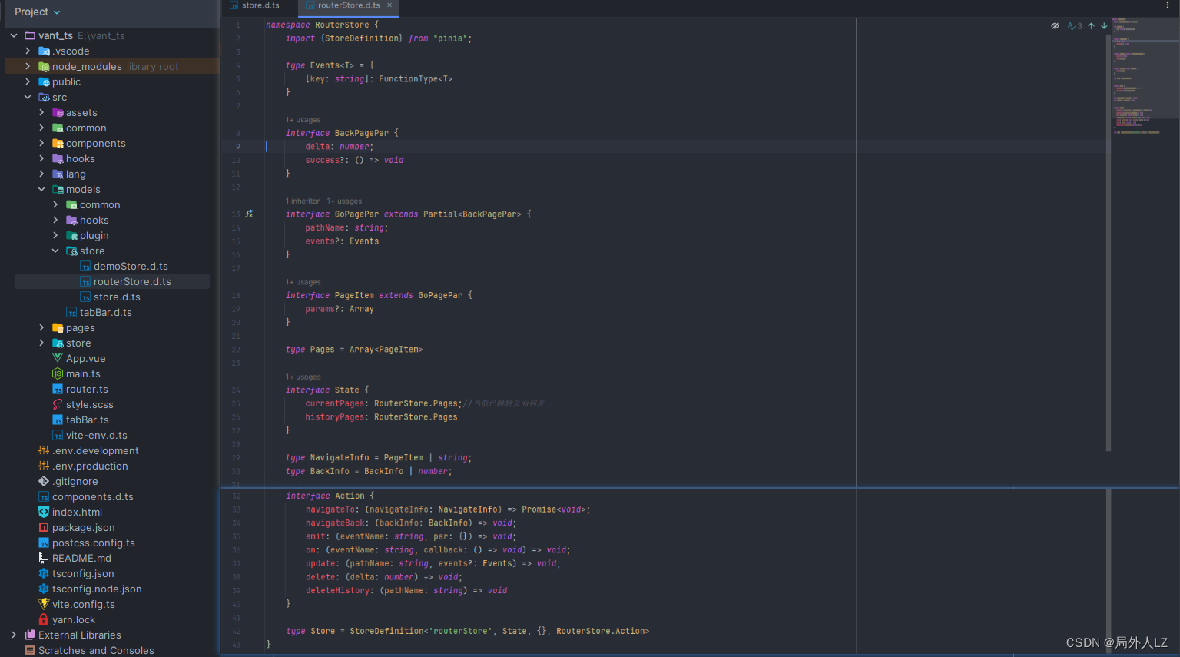Collapse the vant_ts project root

click(14, 35)
